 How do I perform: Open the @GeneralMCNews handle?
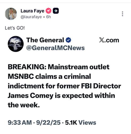pyautogui.click(x=55, y=48)
